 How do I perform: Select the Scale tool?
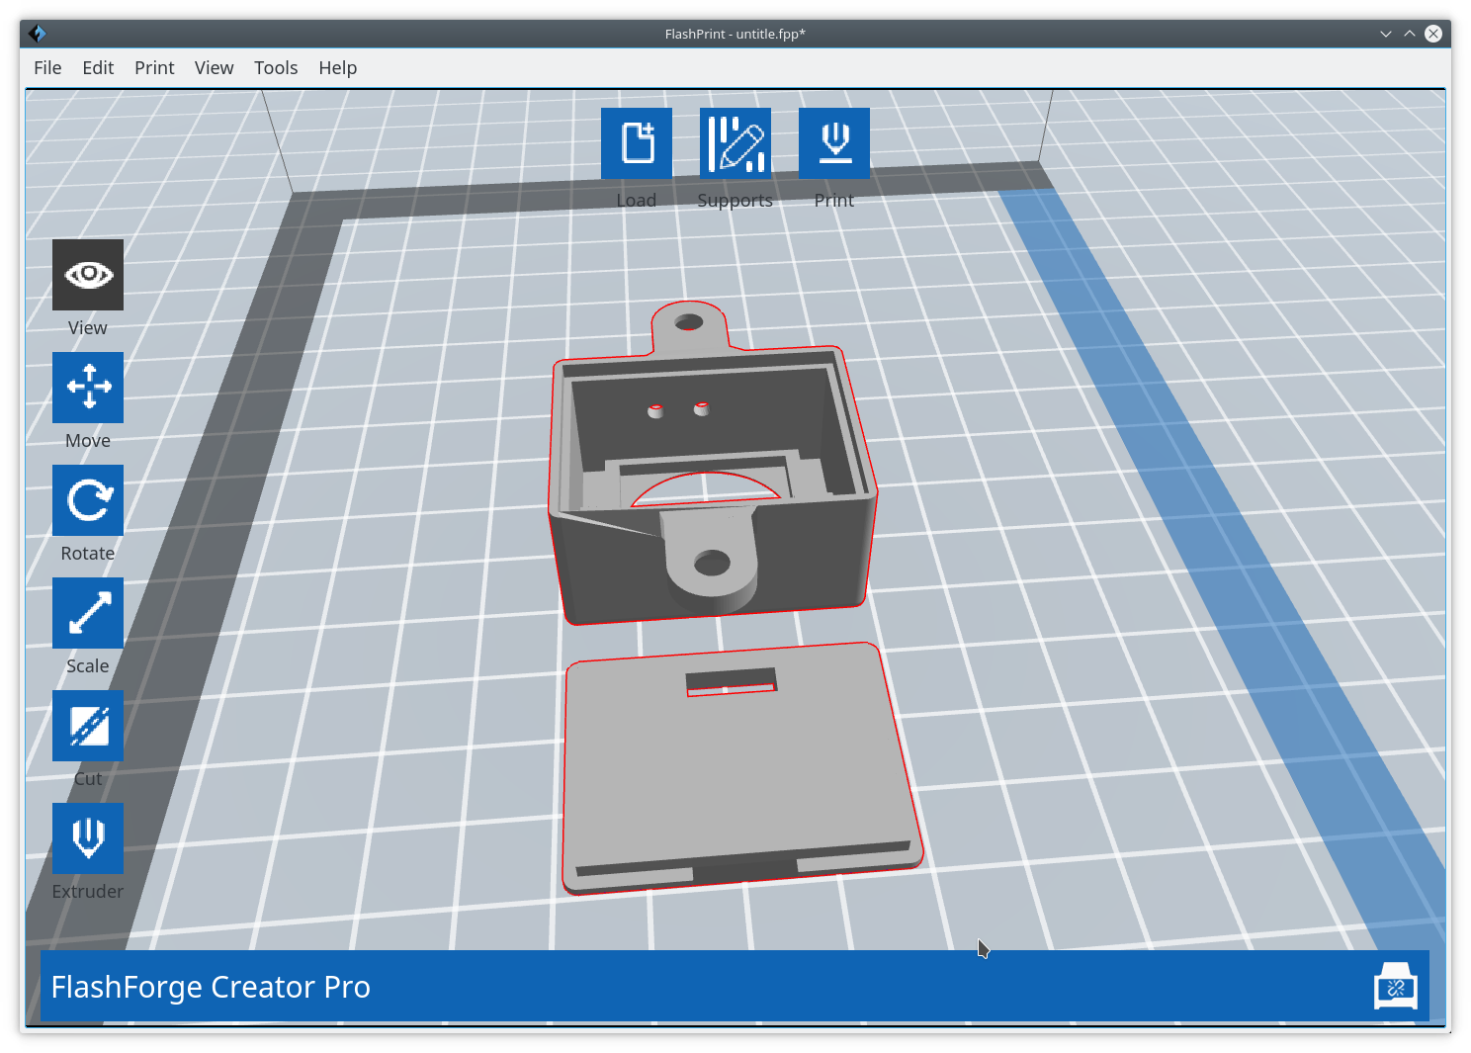(x=88, y=613)
